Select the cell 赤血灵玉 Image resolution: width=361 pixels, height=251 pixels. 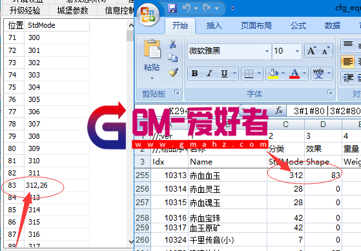[227, 189]
